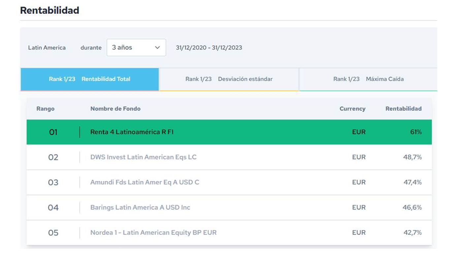
Task: Switch to the Máxima Caída tab
Action: (368, 79)
